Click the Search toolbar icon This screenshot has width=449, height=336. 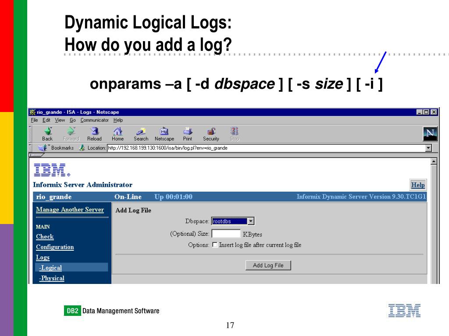pyautogui.click(x=141, y=134)
